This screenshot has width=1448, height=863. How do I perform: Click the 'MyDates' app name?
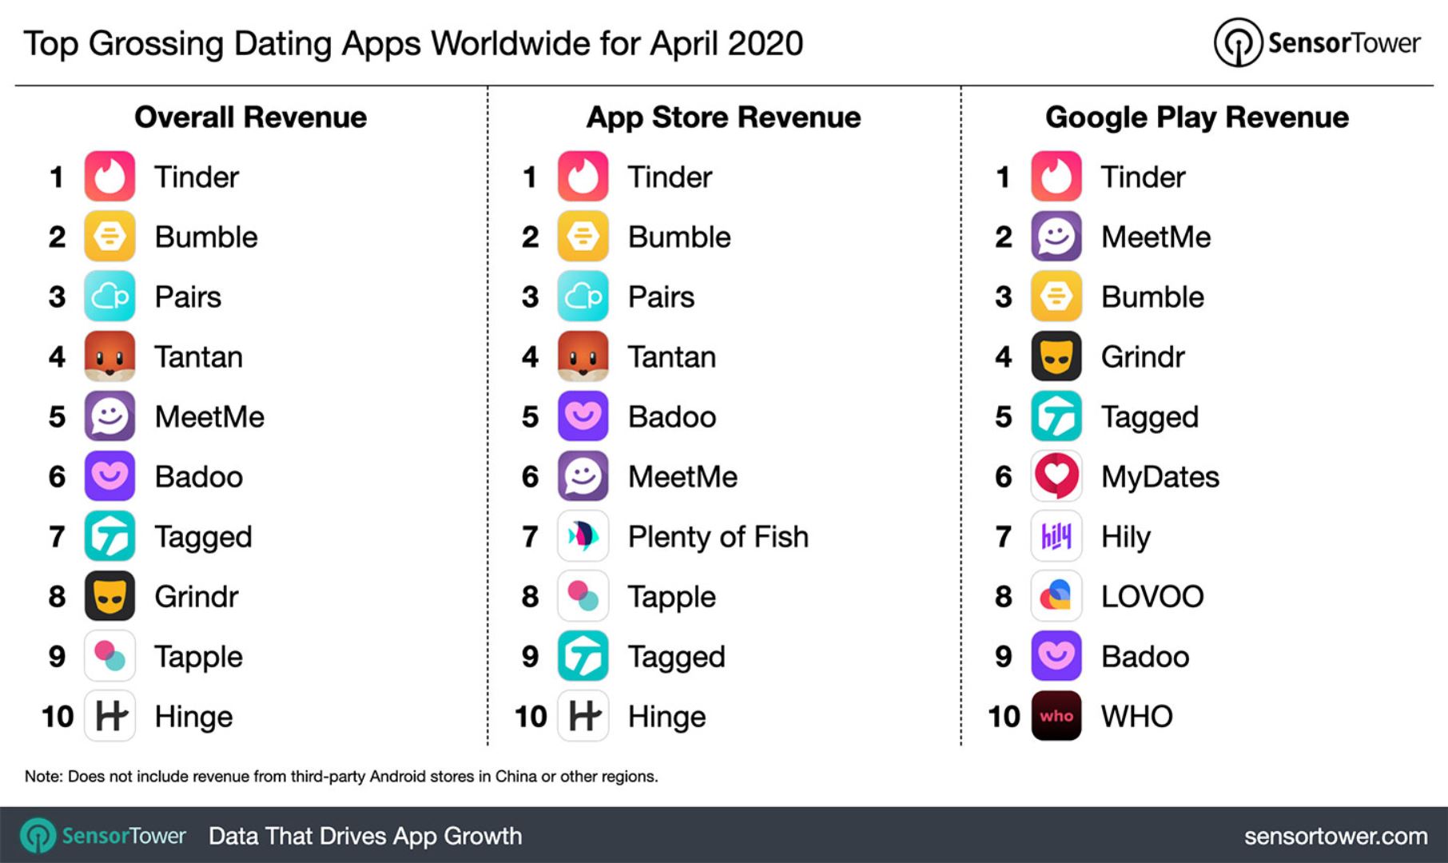(x=1160, y=478)
